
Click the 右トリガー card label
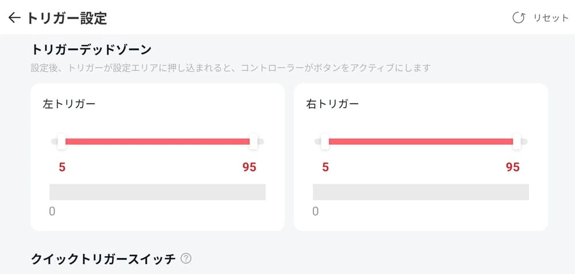coord(332,104)
